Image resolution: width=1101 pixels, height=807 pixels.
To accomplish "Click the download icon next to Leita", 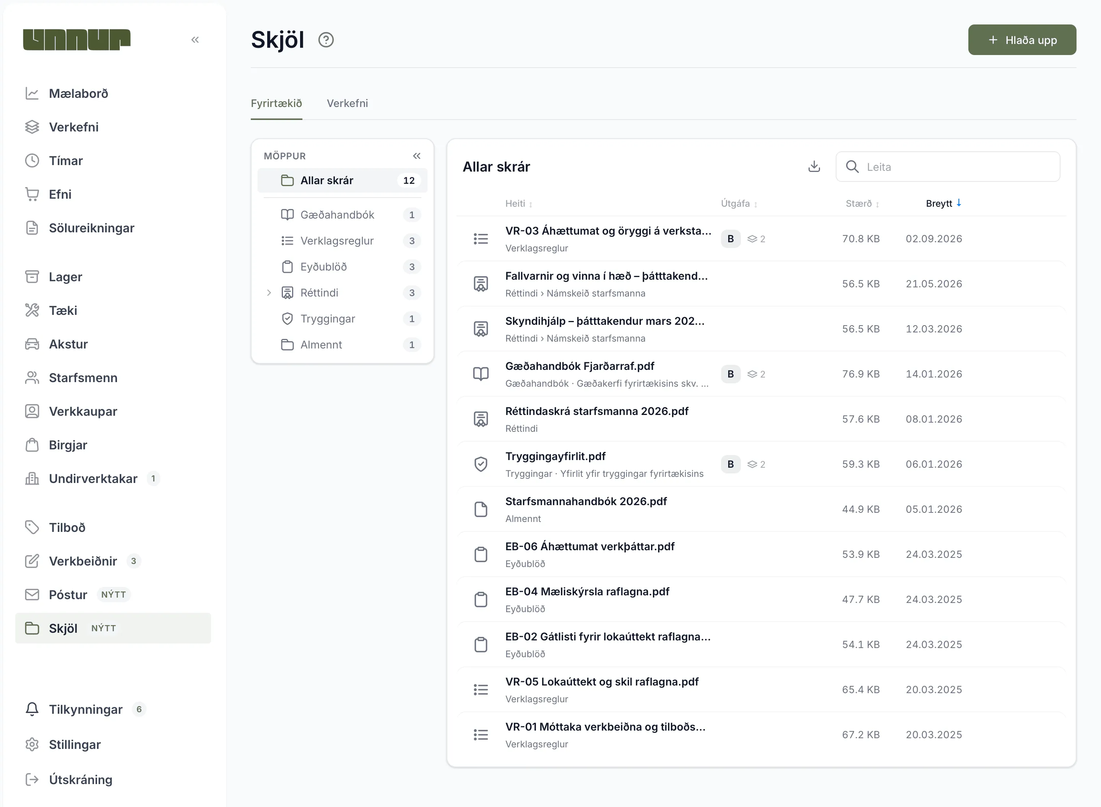I will pyautogui.click(x=814, y=167).
